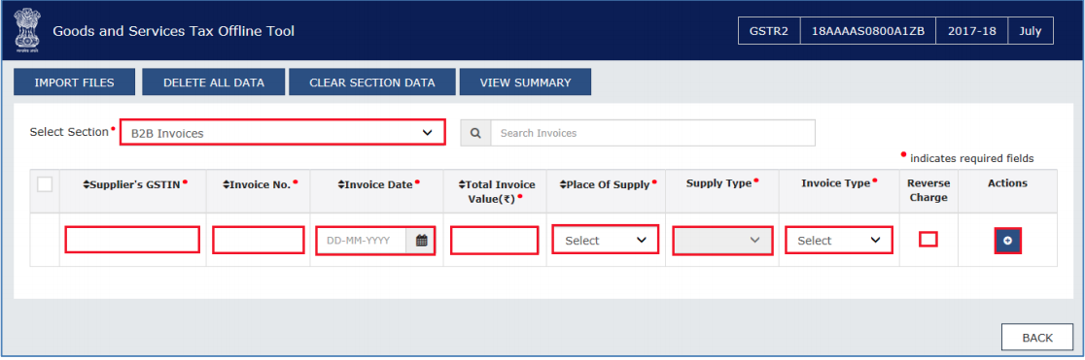Screen dimensions: 1085x360
Task: Click GSTIN 18AAAAS0800A1ZB in header
Action: [867, 31]
